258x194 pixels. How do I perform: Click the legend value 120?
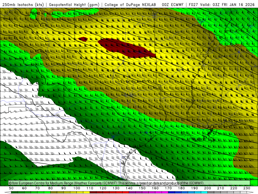pos(103,188)
